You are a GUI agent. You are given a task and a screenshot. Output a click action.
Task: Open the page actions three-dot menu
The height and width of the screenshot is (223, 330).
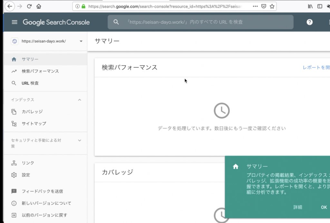(255, 6)
